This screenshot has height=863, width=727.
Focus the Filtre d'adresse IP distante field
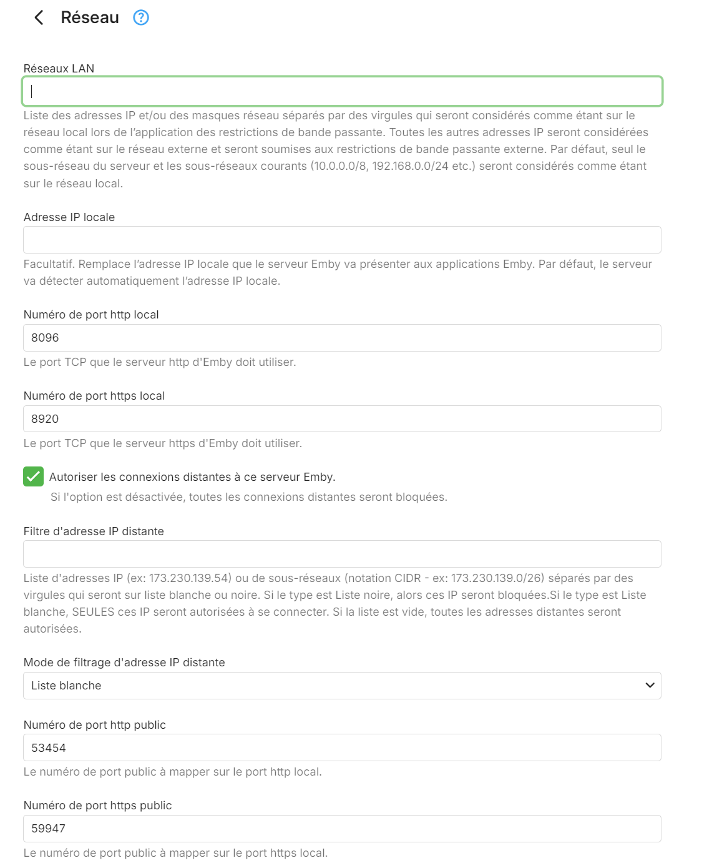[342, 554]
